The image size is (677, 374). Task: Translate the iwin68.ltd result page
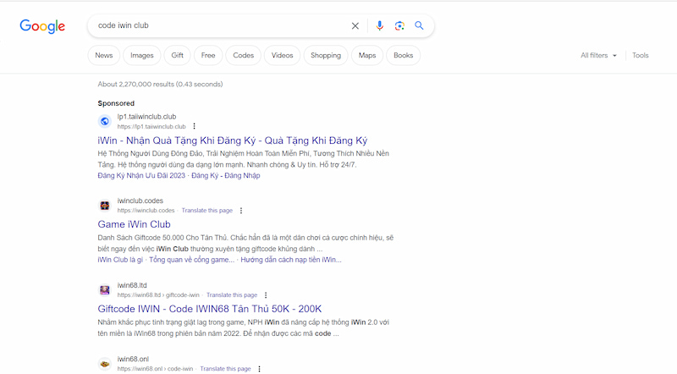pyautogui.click(x=232, y=294)
